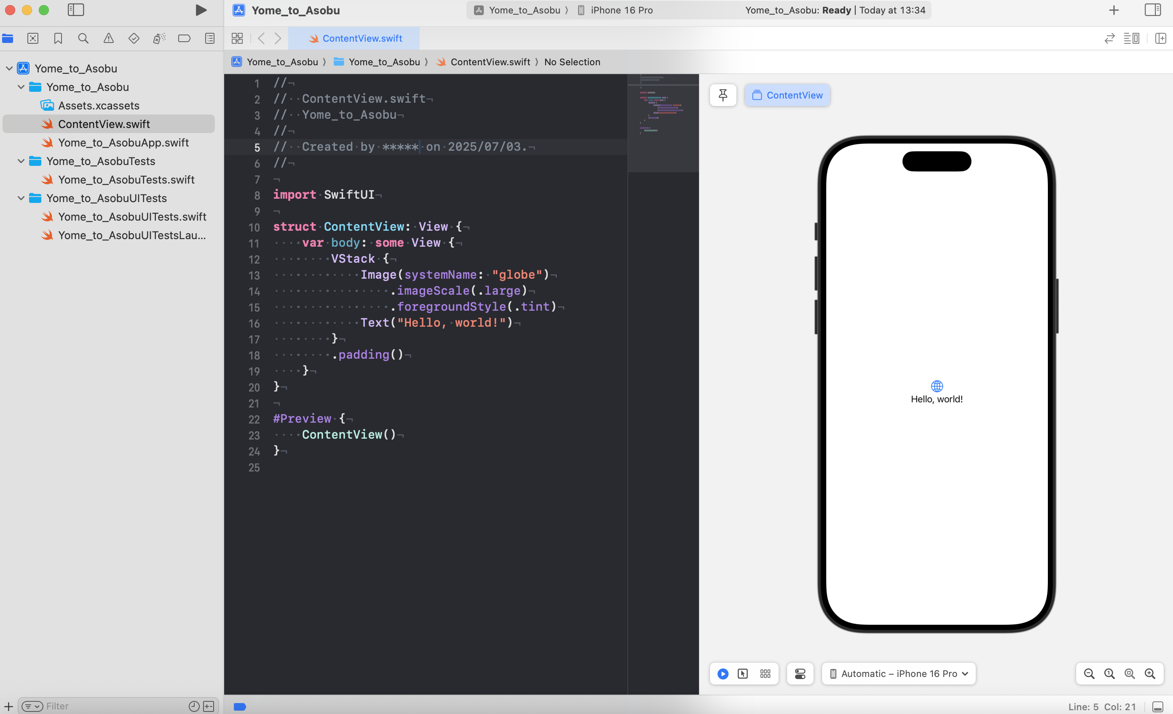The width and height of the screenshot is (1173, 714).
Task: Open the Automatic – iPhone 16 Pro dropdown
Action: [x=899, y=674]
